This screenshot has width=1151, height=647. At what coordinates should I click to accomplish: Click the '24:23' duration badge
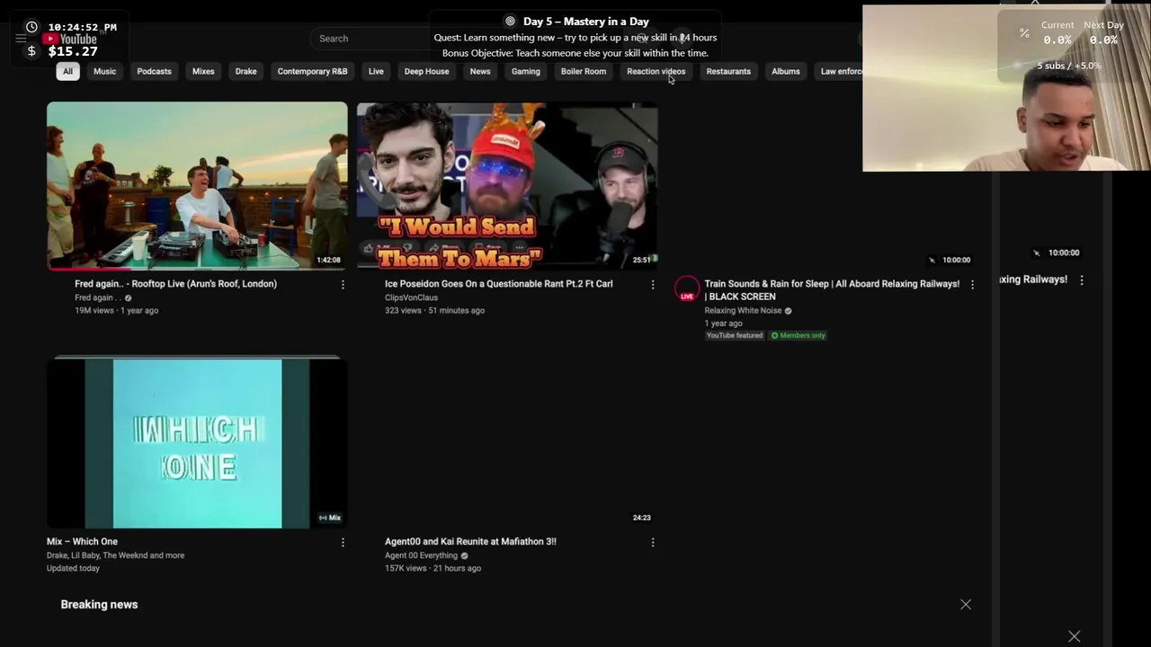(x=641, y=518)
